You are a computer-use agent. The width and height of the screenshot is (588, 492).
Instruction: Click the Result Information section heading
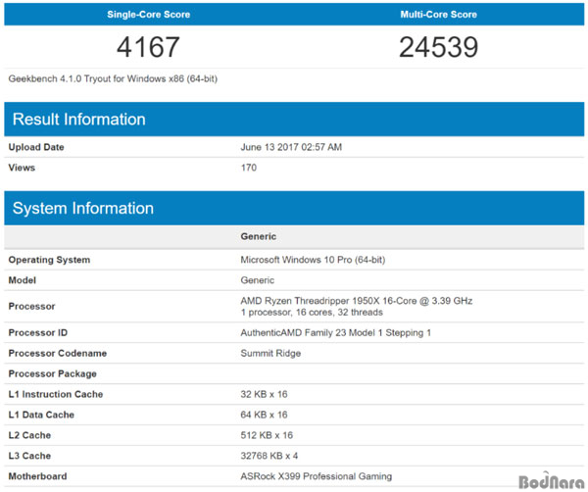(x=79, y=120)
